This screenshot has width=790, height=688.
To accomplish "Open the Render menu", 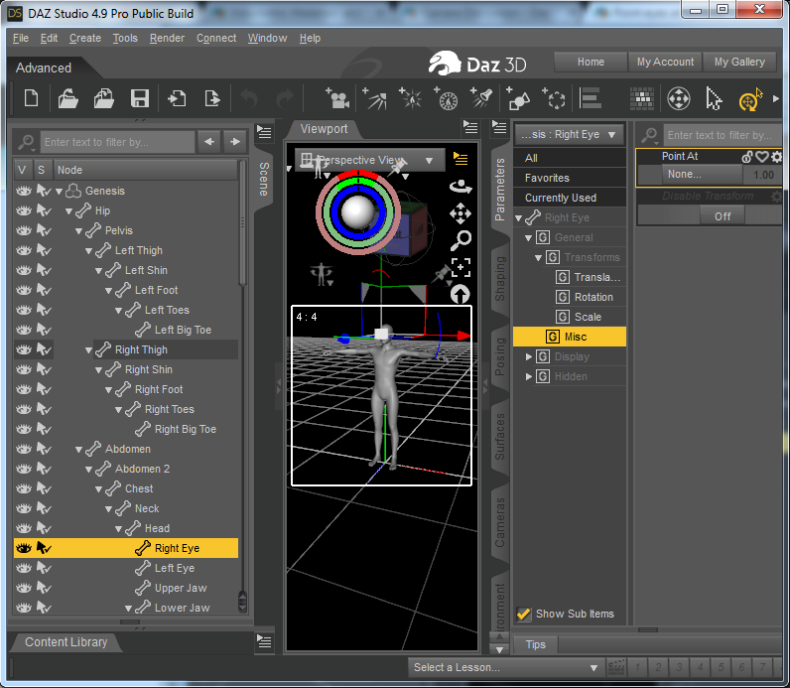I will click(x=167, y=38).
